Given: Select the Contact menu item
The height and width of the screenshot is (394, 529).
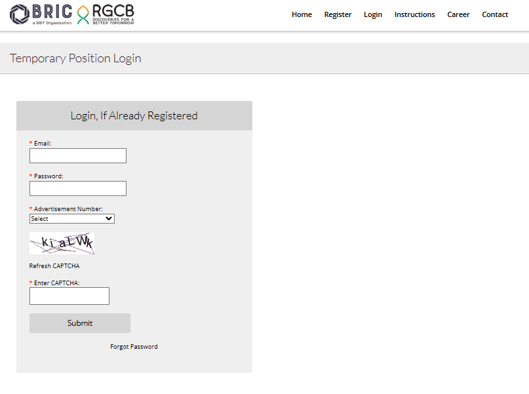Looking at the screenshot, I should pyautogui.click(x=495, y=14).
